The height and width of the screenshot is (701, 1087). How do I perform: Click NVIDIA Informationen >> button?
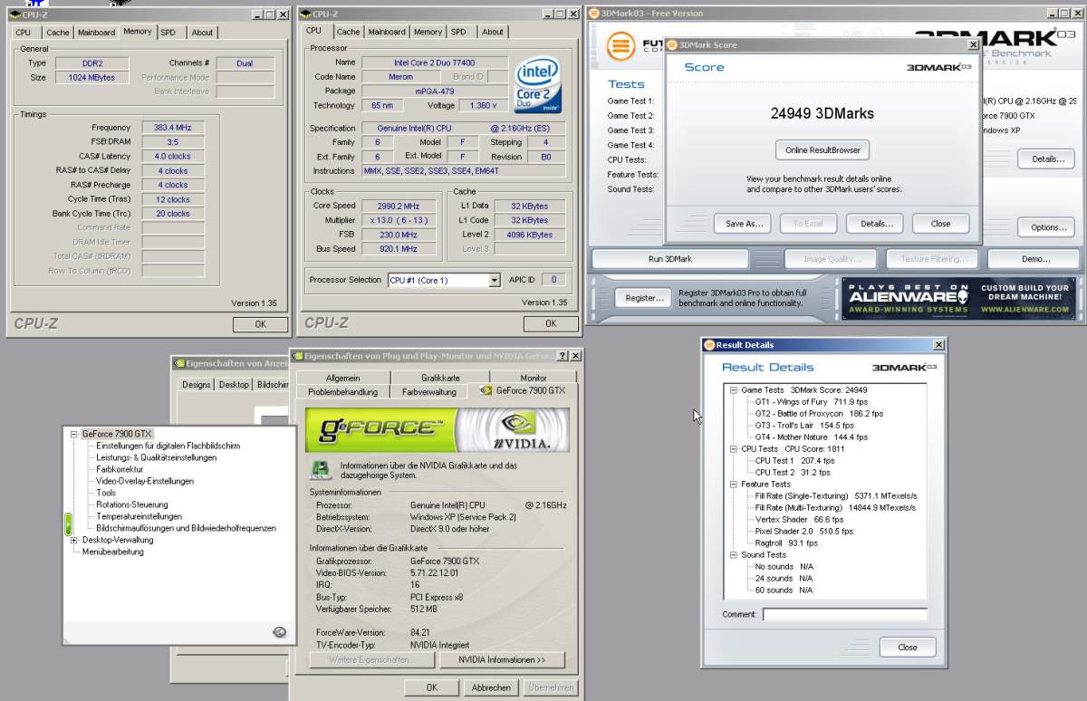coord(502,660)
